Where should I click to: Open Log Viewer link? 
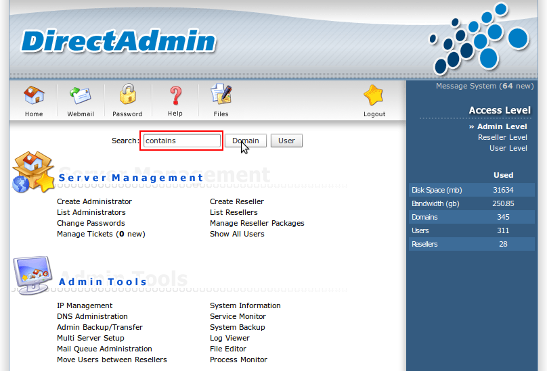229,338
